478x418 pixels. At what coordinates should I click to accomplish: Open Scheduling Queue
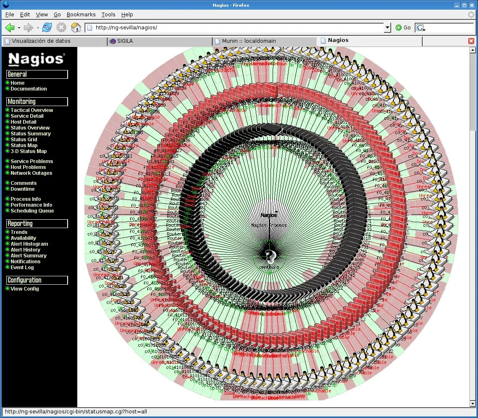(x=32, y=211)
